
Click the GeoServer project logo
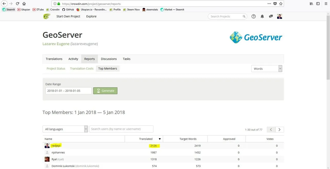pyautogui.click(x=256, y=37)
